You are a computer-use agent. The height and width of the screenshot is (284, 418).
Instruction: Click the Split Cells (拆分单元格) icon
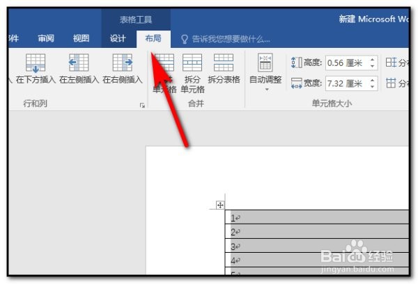click(192, 62)
